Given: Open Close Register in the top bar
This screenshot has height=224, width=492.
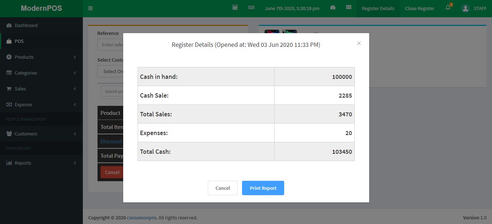Looking at the screenshot, I should [420, 8].
